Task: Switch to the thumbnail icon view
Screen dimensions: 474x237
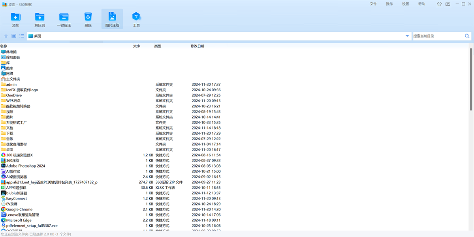Action: (x=14, y=36)
